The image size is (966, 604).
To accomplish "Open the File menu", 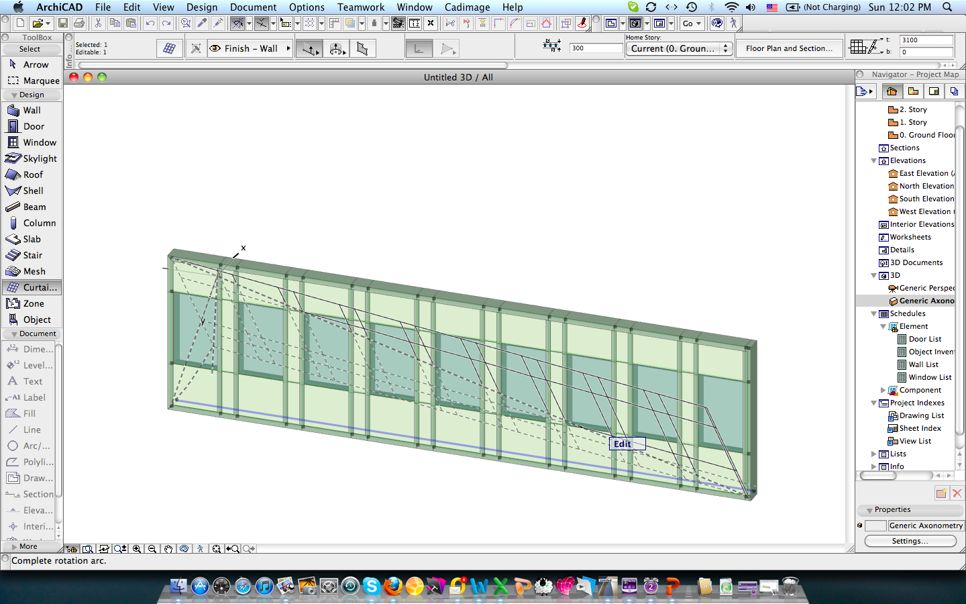I will coord(103,7).
